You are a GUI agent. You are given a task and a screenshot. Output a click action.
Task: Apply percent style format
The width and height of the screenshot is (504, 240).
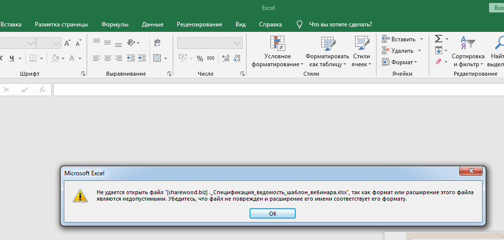click(200, 58)
